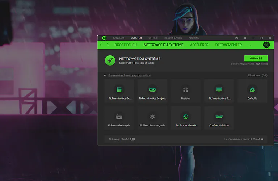Select the Corbeille tile
Image resolution: width=278 pixels, height=181 pixels.
click(x=252, y=91)
